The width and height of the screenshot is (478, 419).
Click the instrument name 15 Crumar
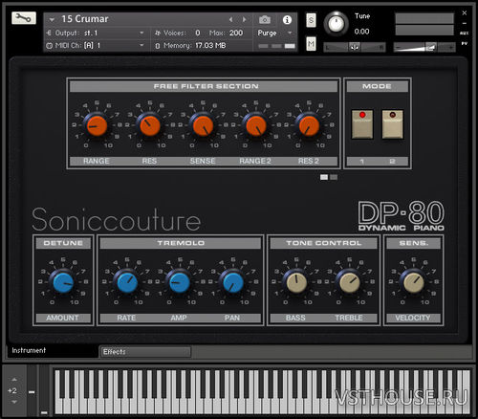85,19
